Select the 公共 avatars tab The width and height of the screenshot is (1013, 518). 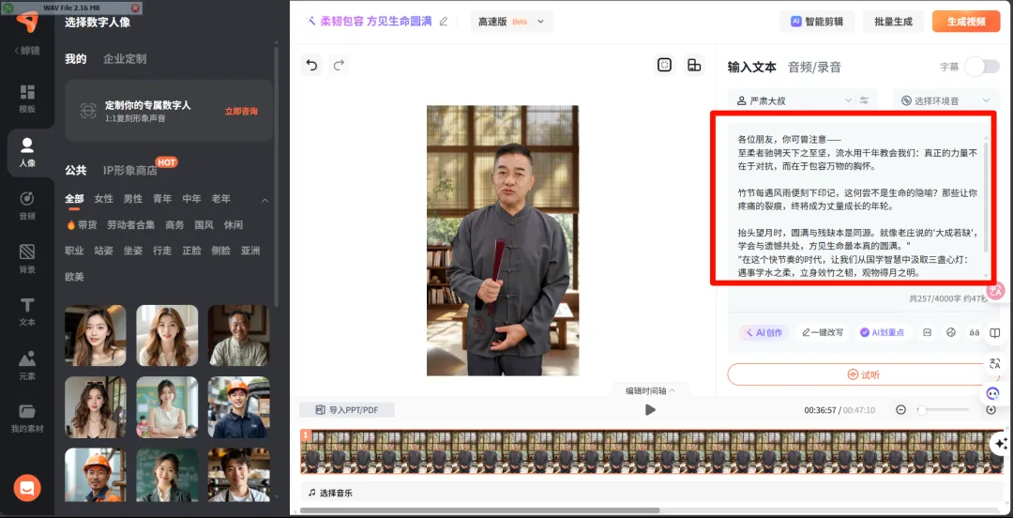pos(76,170)
